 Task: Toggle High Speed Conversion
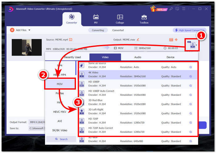(189, 30)
